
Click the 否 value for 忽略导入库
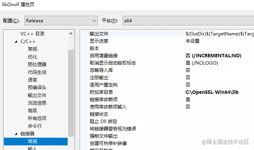(x=188, y=70)
